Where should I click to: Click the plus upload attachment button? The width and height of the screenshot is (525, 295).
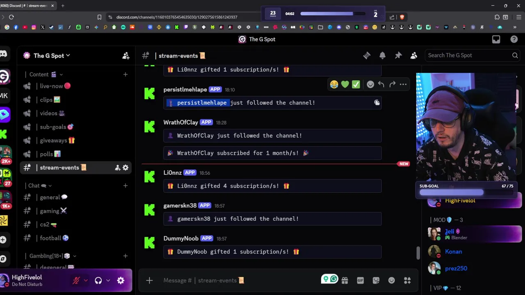coord(149,281)
